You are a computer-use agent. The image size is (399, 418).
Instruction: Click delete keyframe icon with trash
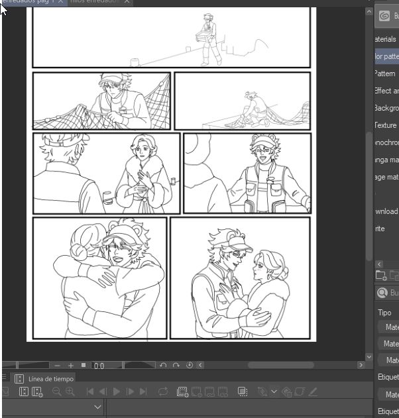tap(287, 392)
